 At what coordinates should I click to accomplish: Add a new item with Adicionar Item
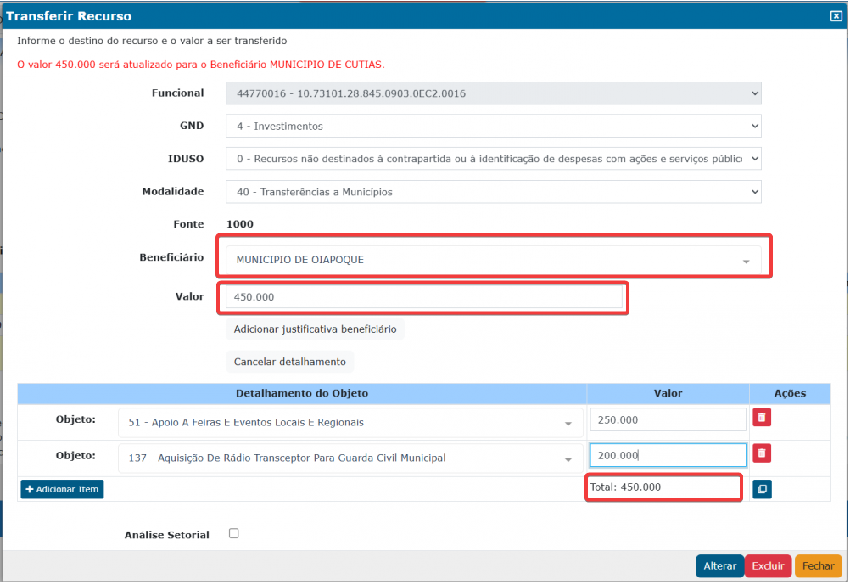62,489
